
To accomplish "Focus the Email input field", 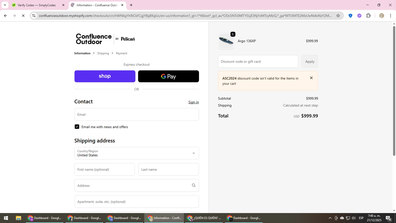I will pos(136,114).
